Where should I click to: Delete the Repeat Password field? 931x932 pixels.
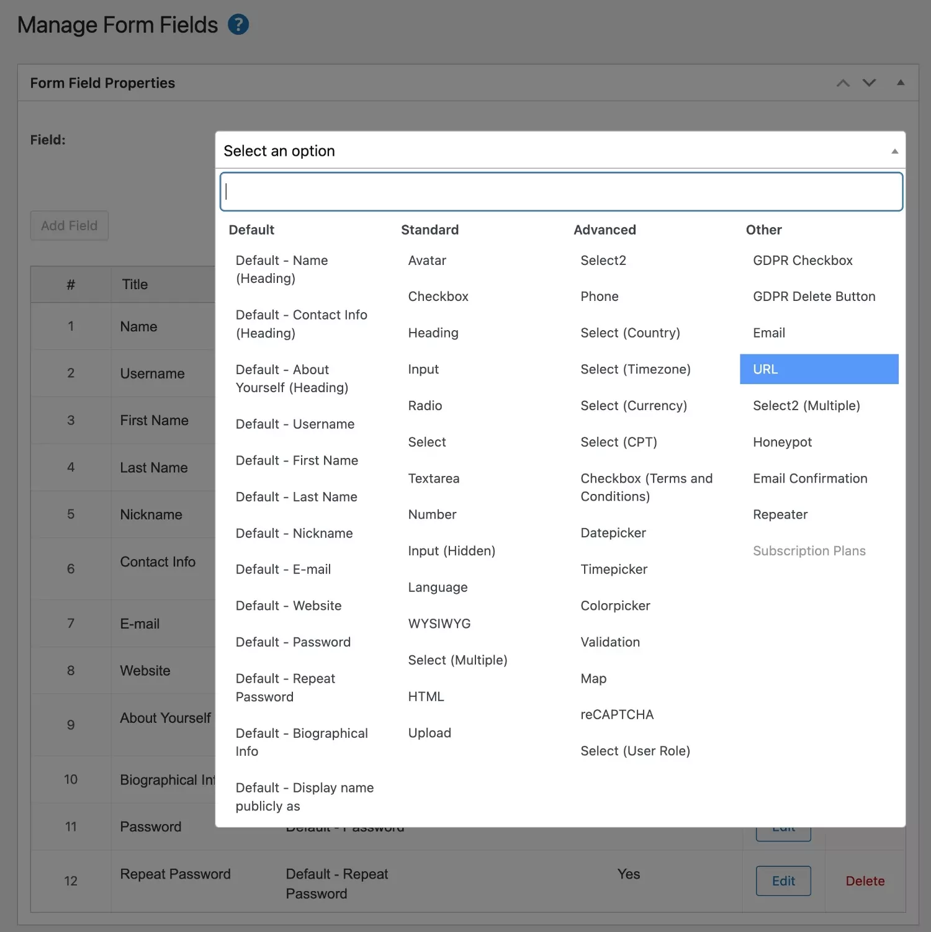(865, 881)
